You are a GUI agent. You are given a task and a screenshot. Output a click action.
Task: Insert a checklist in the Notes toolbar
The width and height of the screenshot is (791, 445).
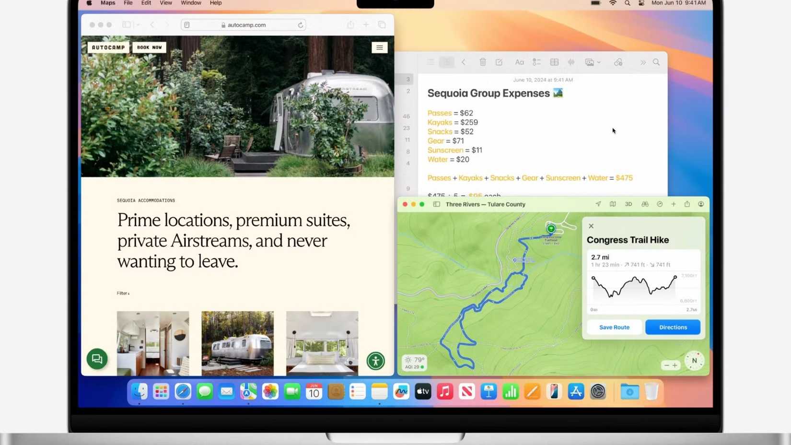pos(536,62)
